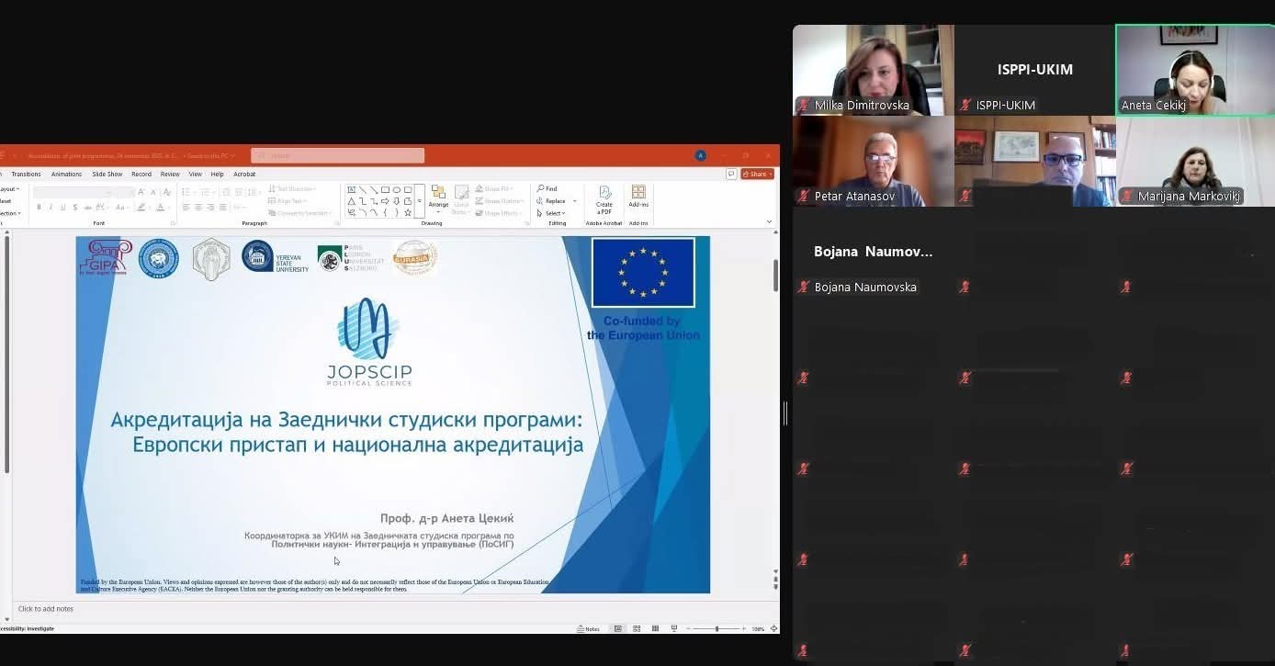Start Slide Show from status bar
Screen dimensions: 1275x666
click(x=674, y=628)
